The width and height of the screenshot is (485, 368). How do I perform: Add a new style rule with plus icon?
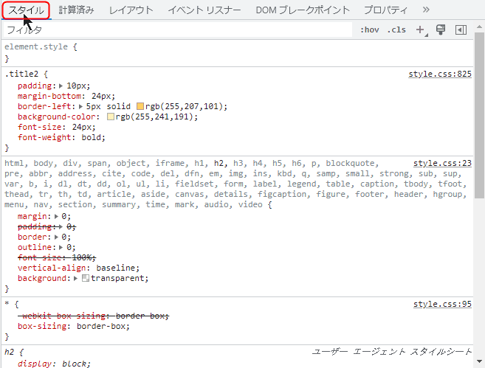point(421,30)
